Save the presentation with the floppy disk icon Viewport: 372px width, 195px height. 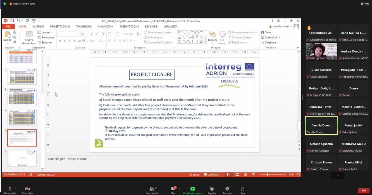pyautogui.click(x=12, y=21)
